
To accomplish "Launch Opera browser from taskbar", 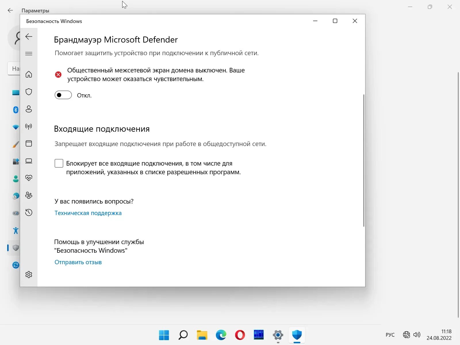I will pyautogui.click(x=240, y=335).
